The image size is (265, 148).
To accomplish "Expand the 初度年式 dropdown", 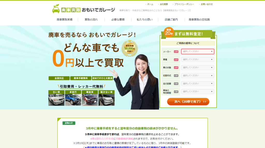I will click(197, 76).
